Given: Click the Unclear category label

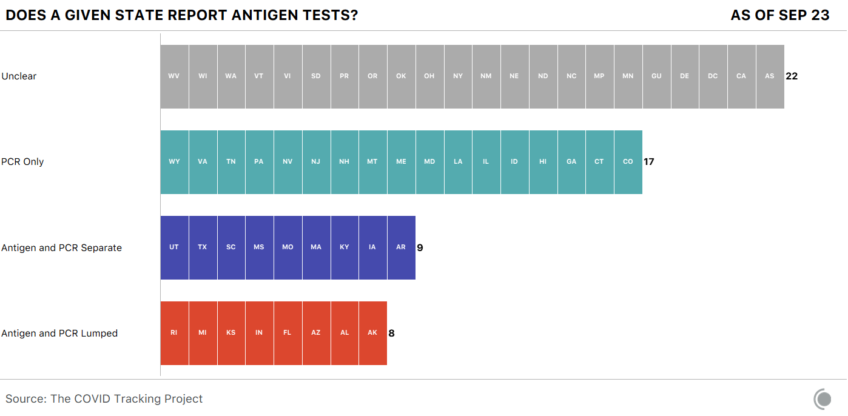Looking at the screenshot, I should click(19, 76).
